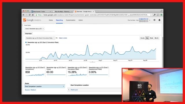Click the Google Analytics logo
This screenshot has height=104, width=185.
pyautogui.click(x=32, y=20)
